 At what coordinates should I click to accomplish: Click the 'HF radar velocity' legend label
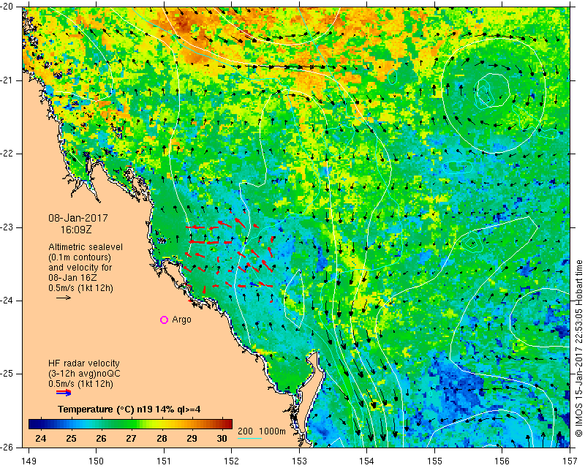[84, 363]
